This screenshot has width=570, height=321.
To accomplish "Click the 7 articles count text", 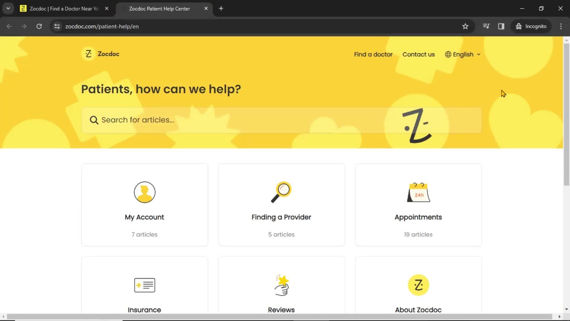I will (145, 235).
